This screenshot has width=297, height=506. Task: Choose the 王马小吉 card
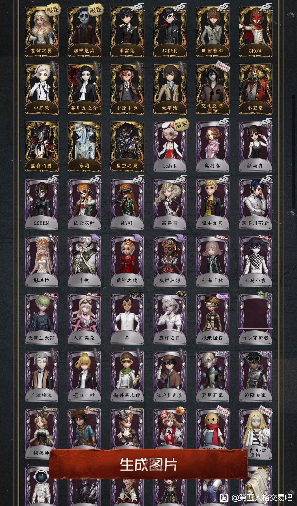(x=255, y=261)
